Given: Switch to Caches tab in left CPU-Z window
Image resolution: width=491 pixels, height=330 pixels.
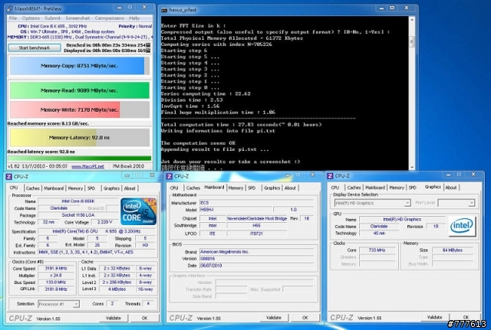Looking at the screenshot, I should [x=32, y=188].
